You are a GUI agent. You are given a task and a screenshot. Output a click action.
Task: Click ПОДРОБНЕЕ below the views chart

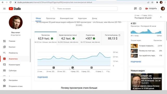point(43,77)
